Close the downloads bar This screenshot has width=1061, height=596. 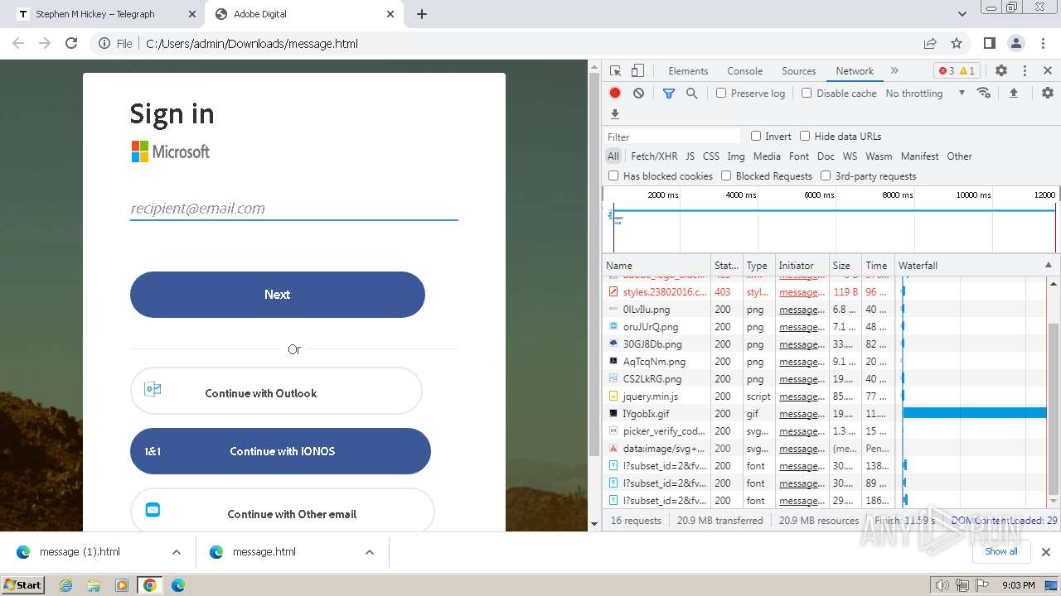coord(1046,552)
